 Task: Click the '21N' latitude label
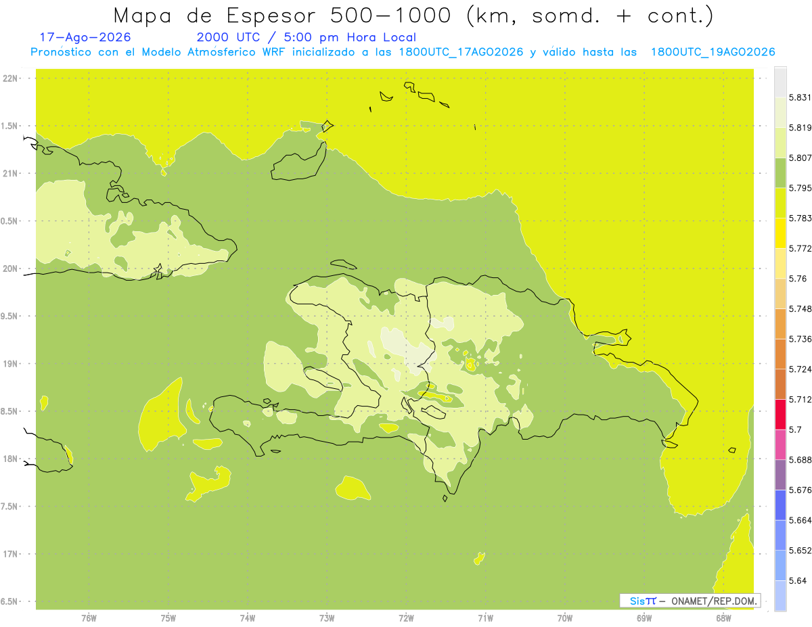pyautogui.click(x=10, y=174)
